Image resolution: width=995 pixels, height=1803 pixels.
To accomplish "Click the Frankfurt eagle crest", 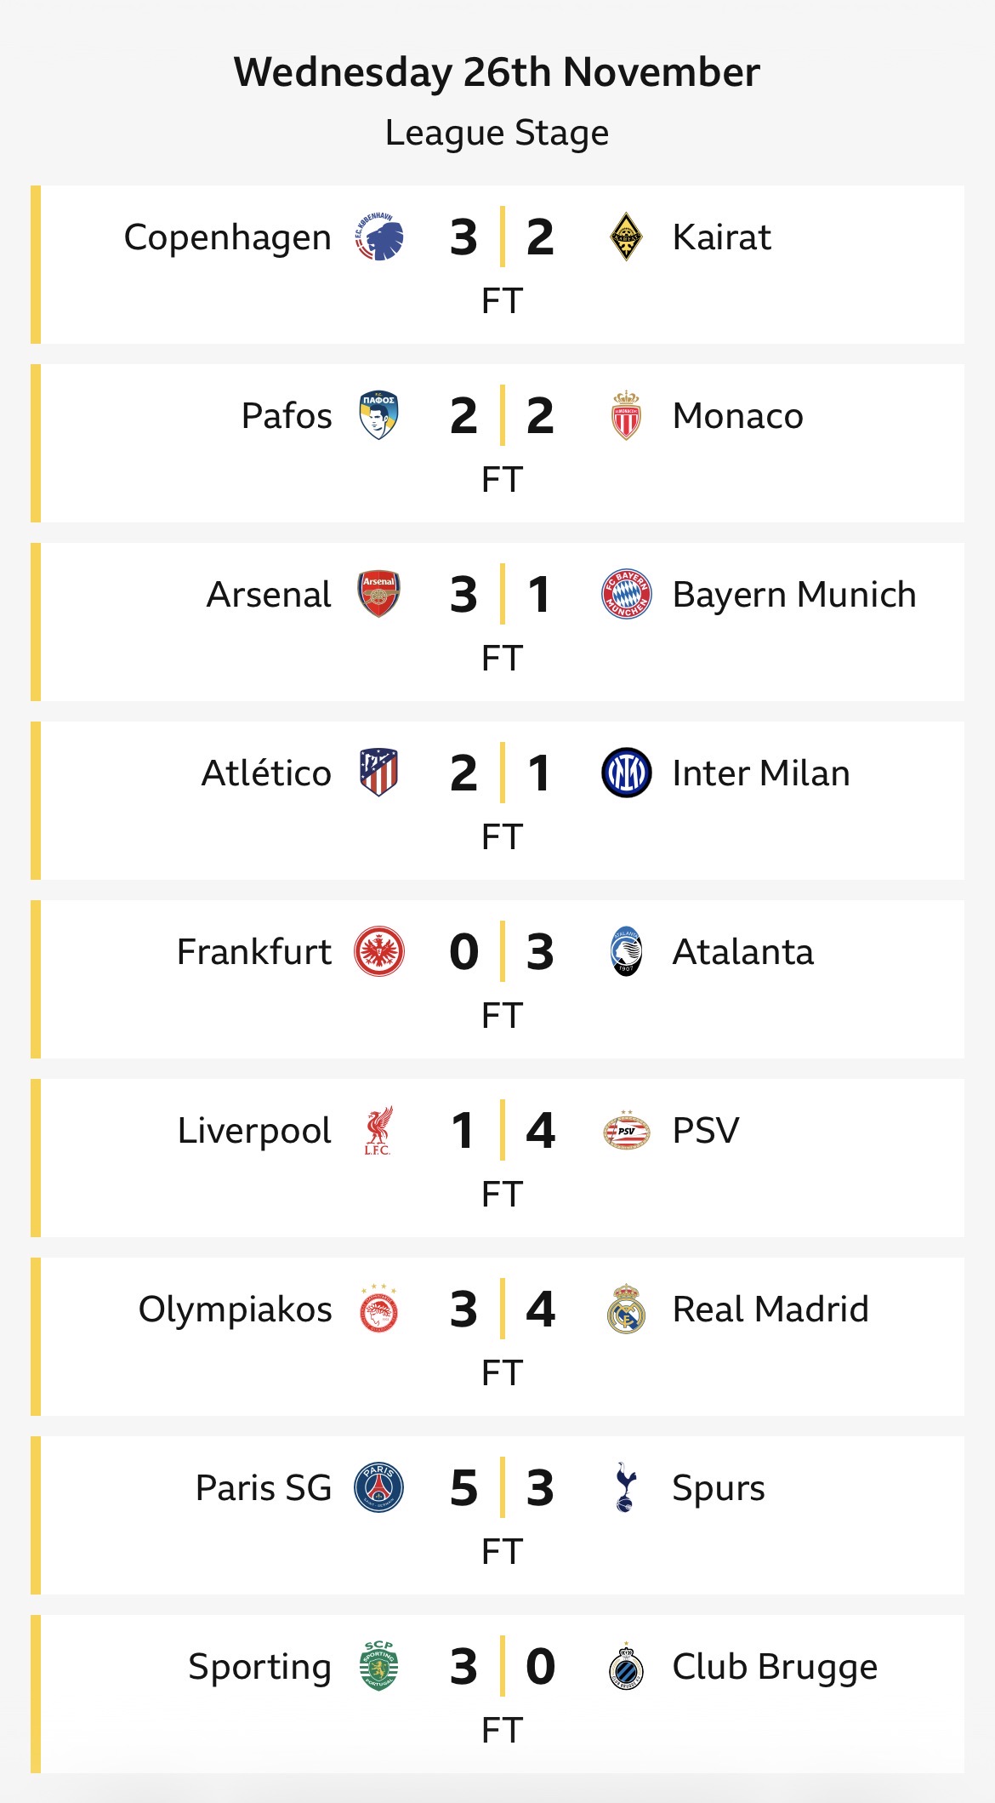I will point(378,951).
